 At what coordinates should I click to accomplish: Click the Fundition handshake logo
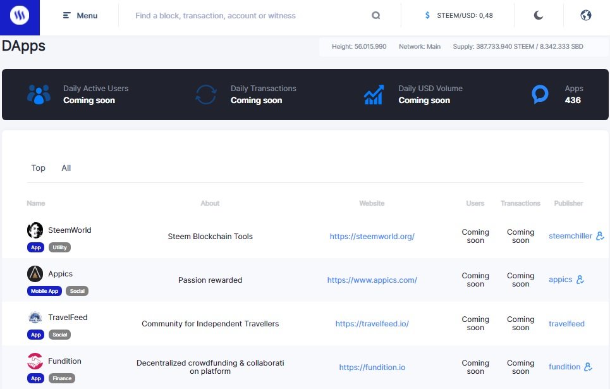(35, 361)
